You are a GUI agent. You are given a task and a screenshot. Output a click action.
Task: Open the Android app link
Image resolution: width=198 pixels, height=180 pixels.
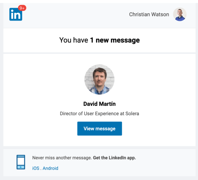tap(50, 168)
